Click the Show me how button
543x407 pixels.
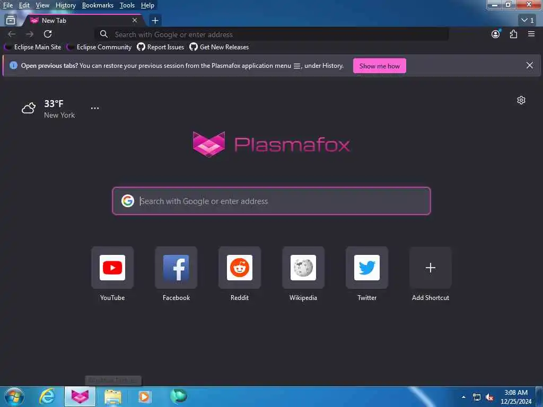coord(380,66)
